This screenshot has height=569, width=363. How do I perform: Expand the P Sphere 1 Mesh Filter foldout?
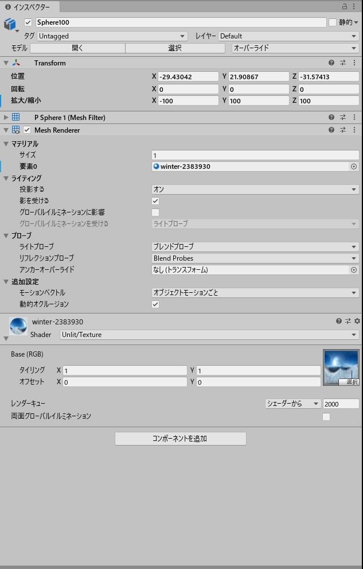[6, 117]
